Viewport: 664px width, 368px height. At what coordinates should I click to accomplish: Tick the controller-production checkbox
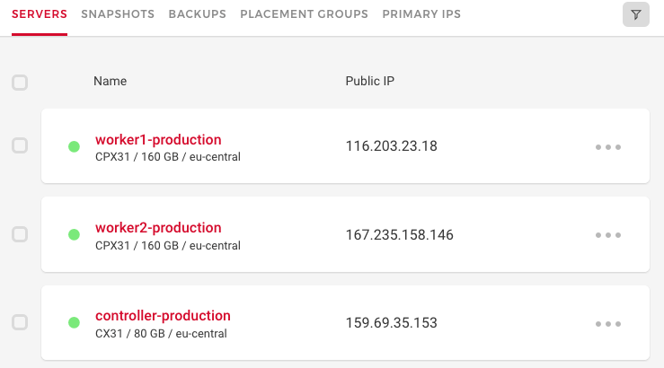[x=20, y=321]
